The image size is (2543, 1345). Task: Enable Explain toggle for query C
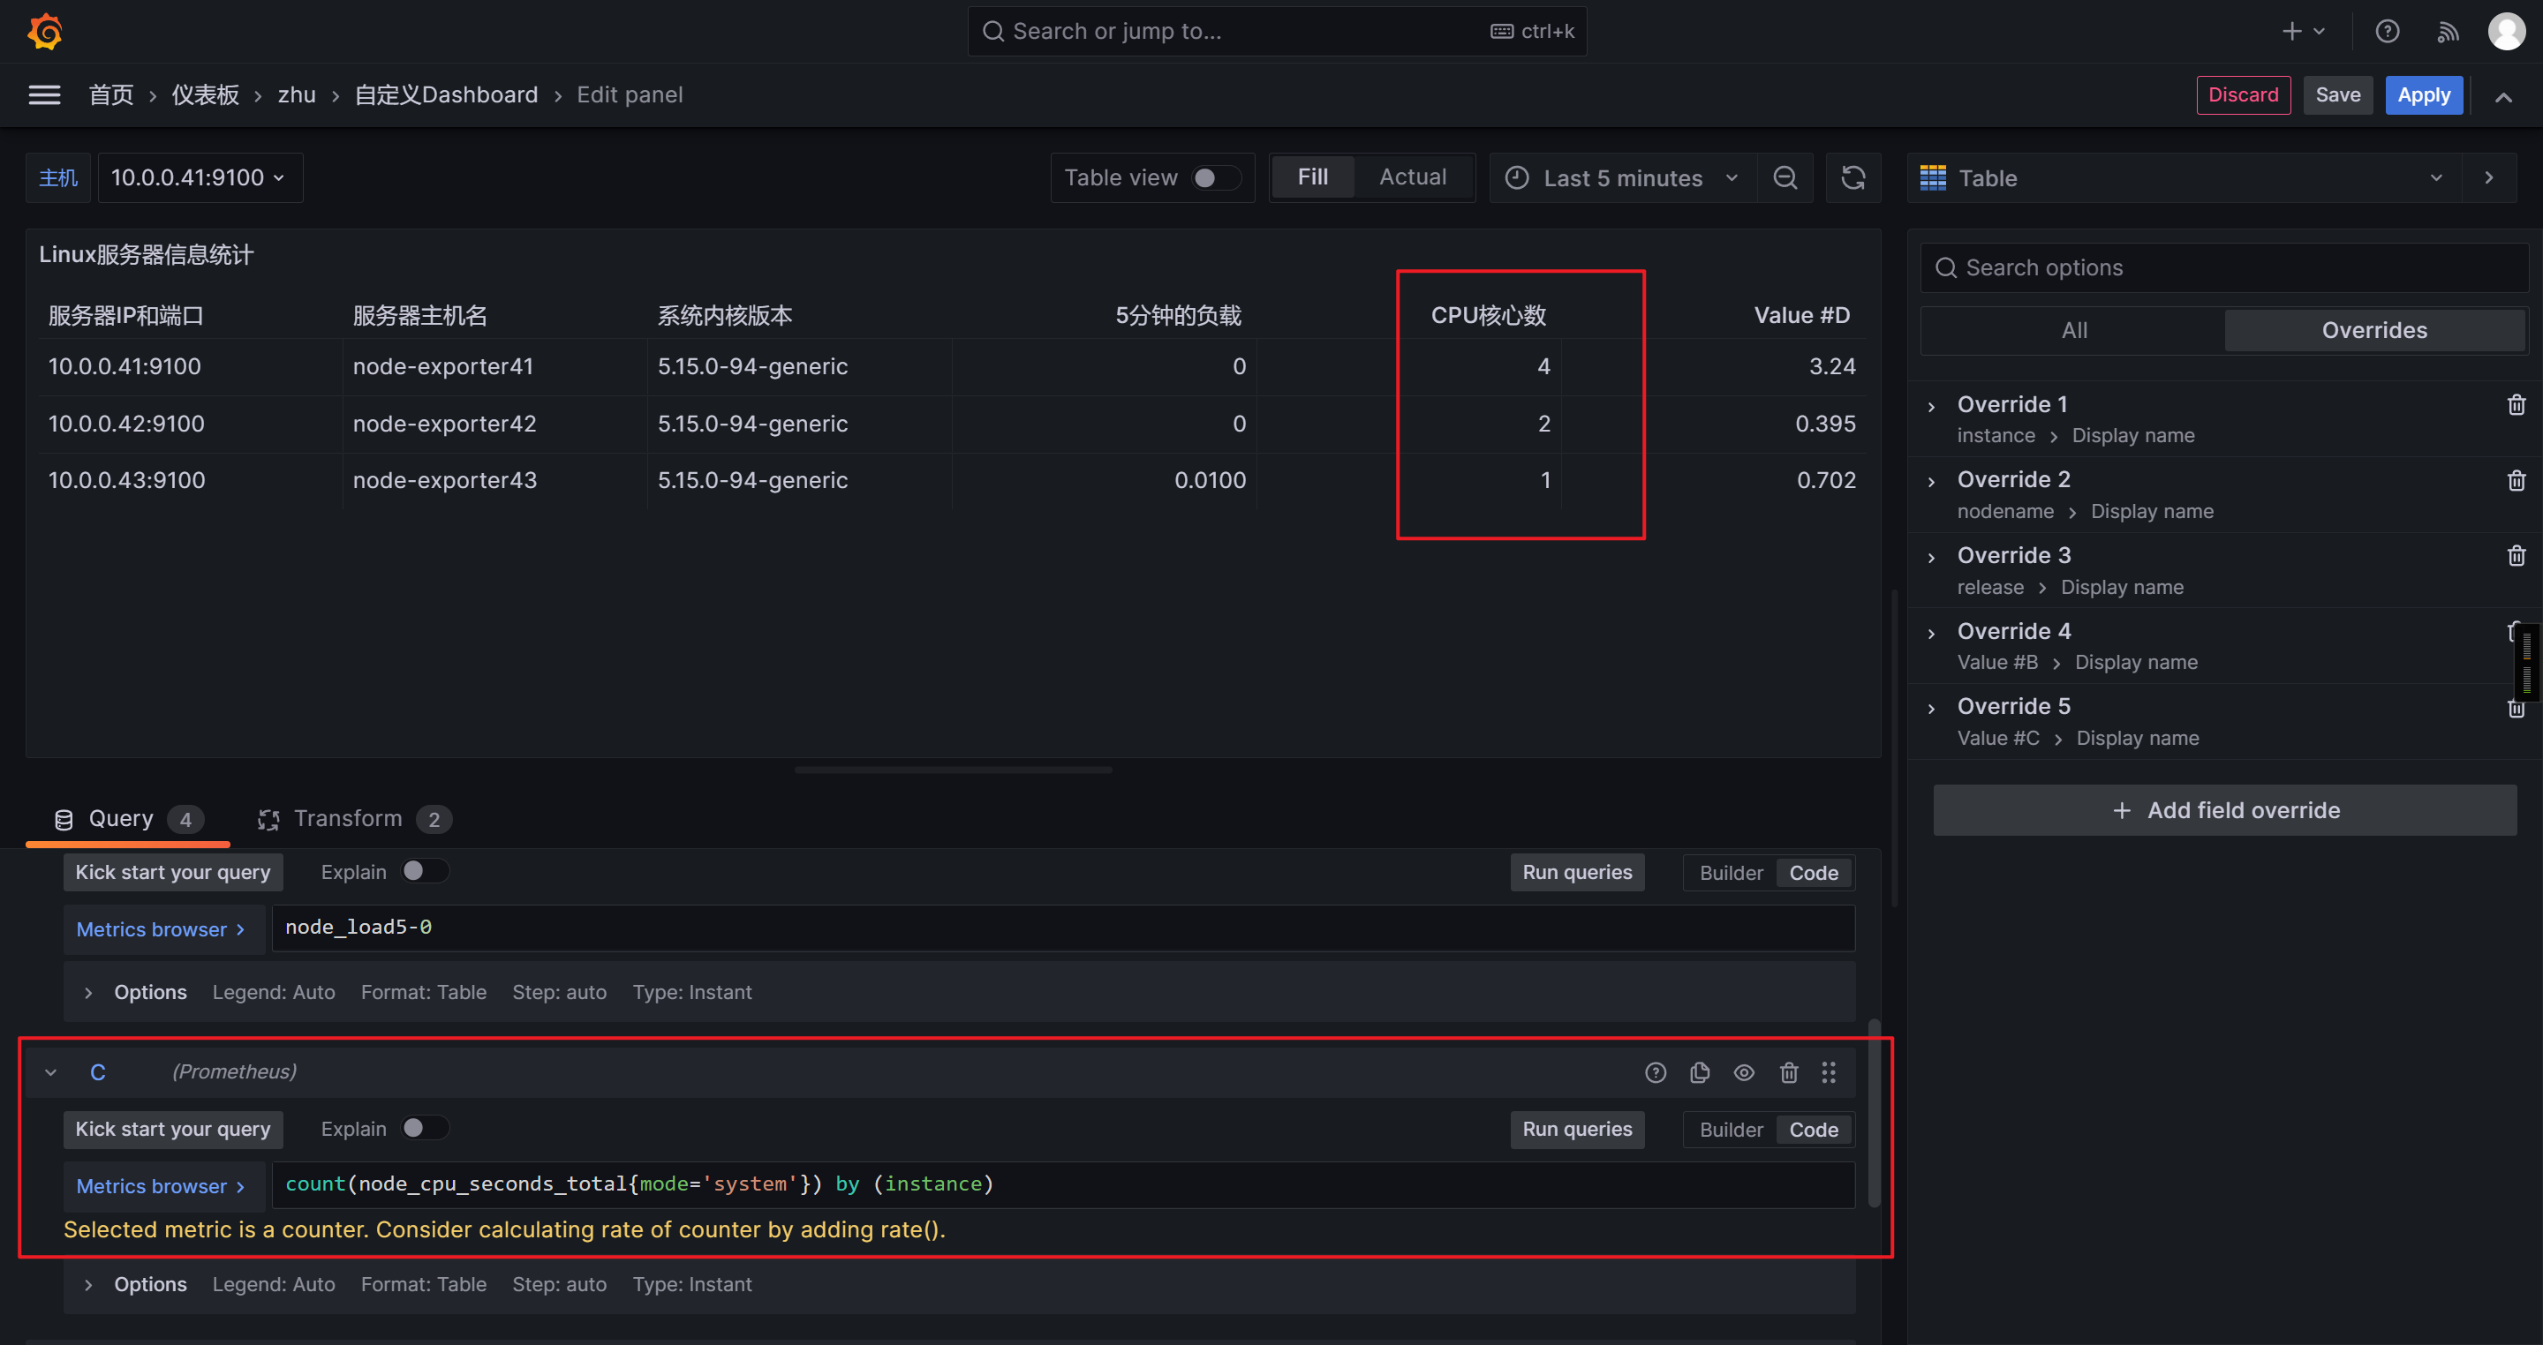(x=425, y=1128)
